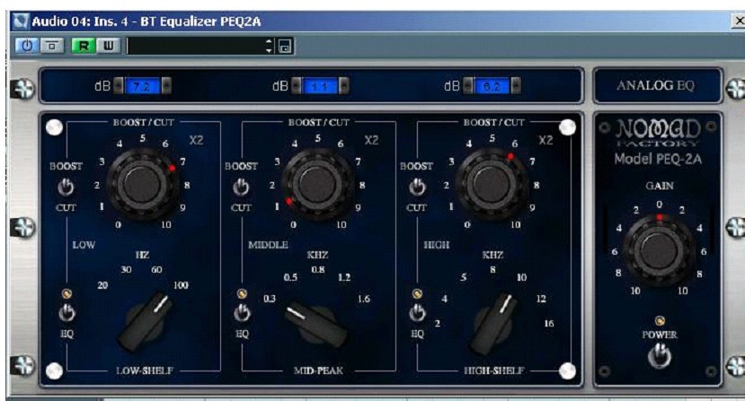Flip the high band Boost/Cut switch

(416, 187)
